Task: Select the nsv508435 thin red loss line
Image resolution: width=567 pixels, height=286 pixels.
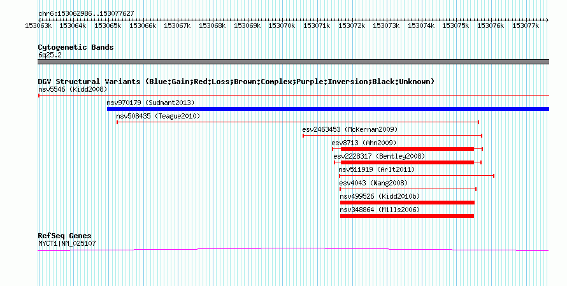Action: tap(298, 122)
